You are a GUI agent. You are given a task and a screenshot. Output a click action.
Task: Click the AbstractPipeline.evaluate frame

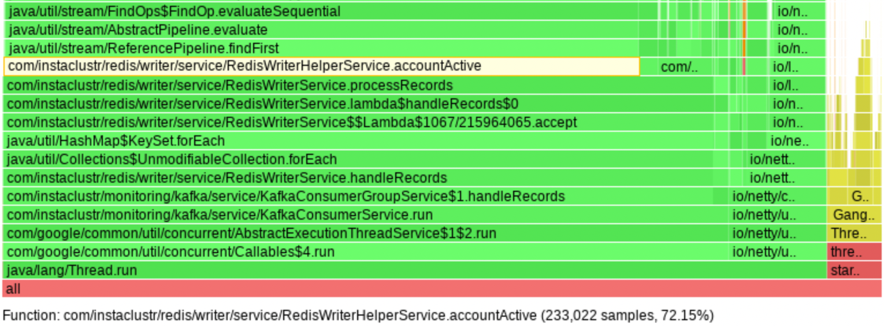pos(321,30)
